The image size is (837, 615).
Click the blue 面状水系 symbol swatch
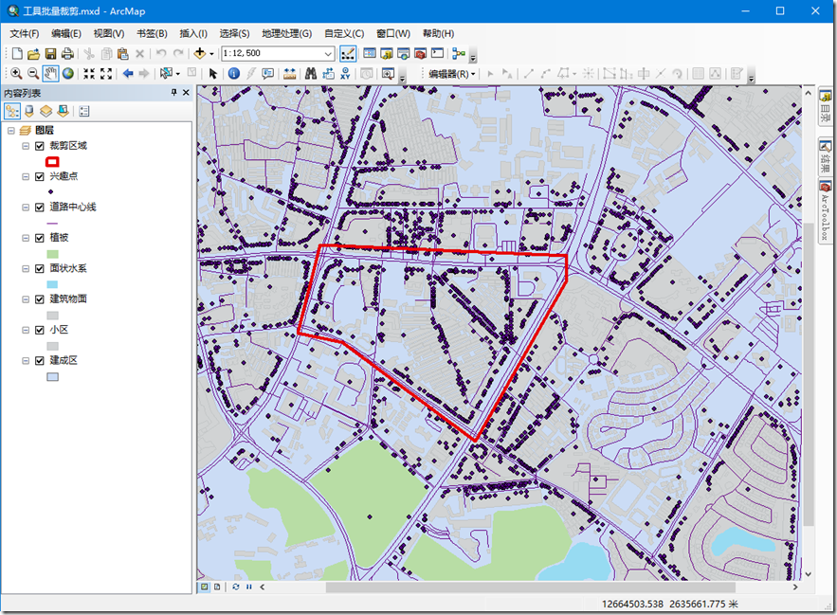(x=52, y=284)
